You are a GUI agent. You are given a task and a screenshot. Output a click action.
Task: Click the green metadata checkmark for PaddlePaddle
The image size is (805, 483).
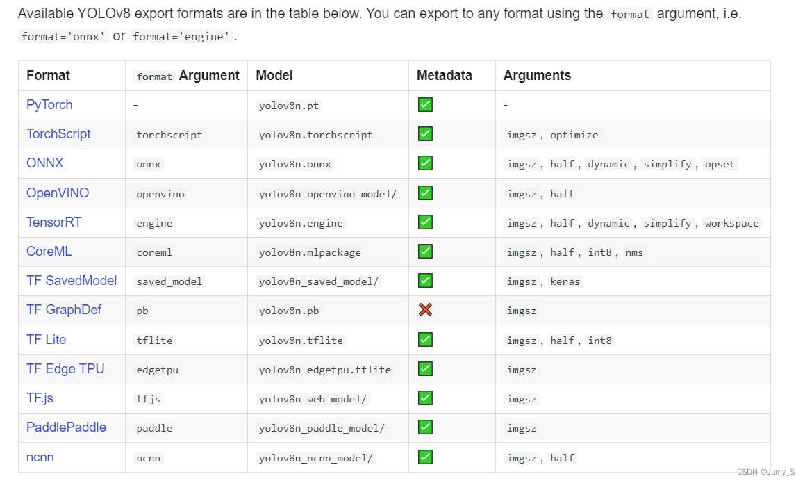425,427
